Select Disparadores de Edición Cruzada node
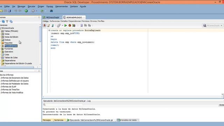This screenshot has width=224, height=126. (18, 63)
